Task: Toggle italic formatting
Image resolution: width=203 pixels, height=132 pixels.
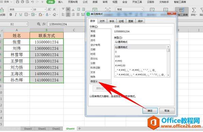Action: pyautogui.click(x=16, y=15)
